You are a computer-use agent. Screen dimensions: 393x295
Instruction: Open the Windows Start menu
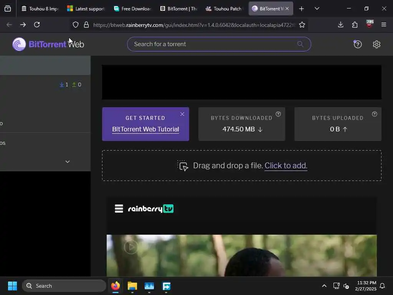(12, 286)
